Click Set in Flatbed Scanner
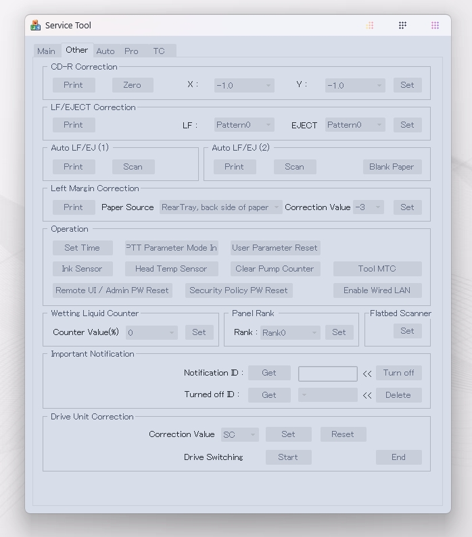 coord(407,331)
